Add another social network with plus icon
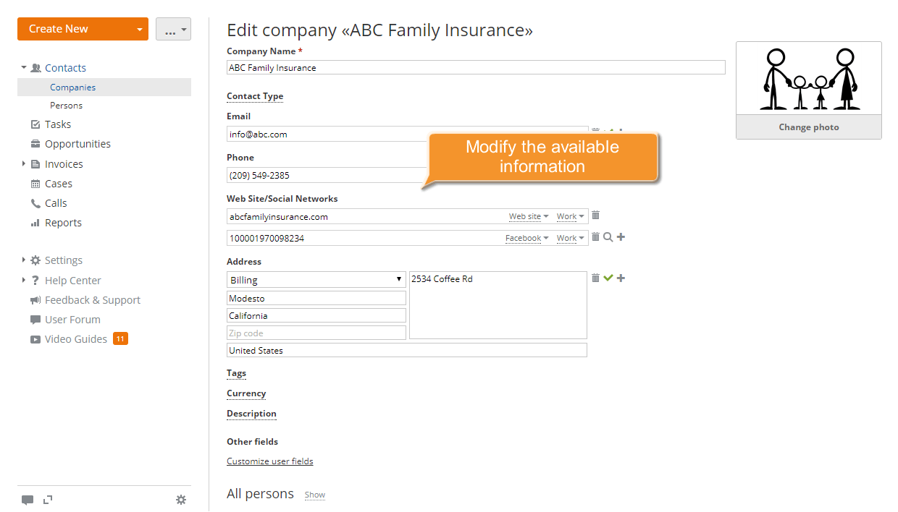This screenshot has height=512, width=898. 621,237
